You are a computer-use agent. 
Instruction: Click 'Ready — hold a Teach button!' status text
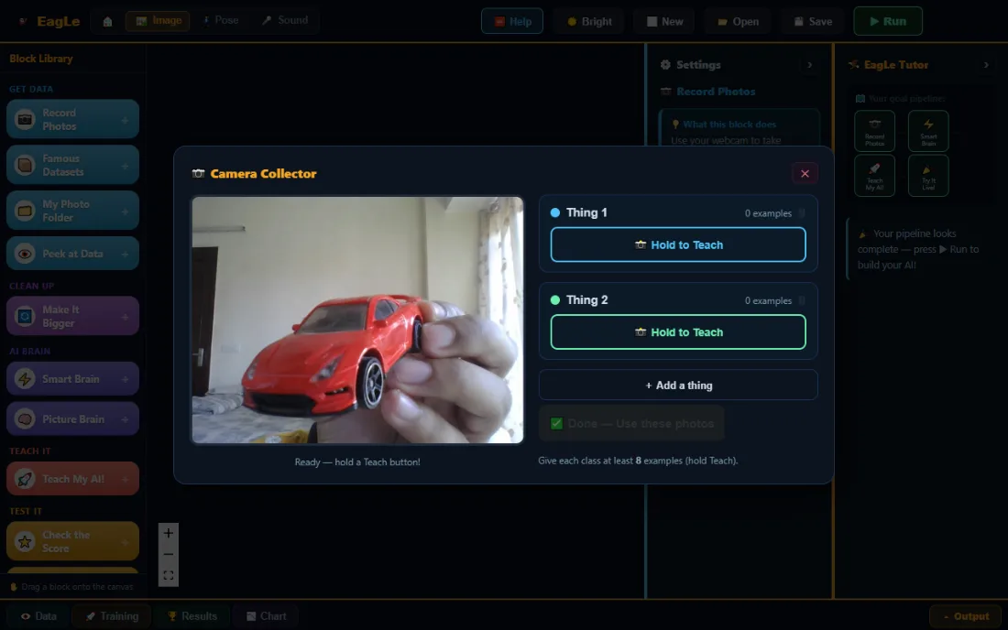pos(357,462)
